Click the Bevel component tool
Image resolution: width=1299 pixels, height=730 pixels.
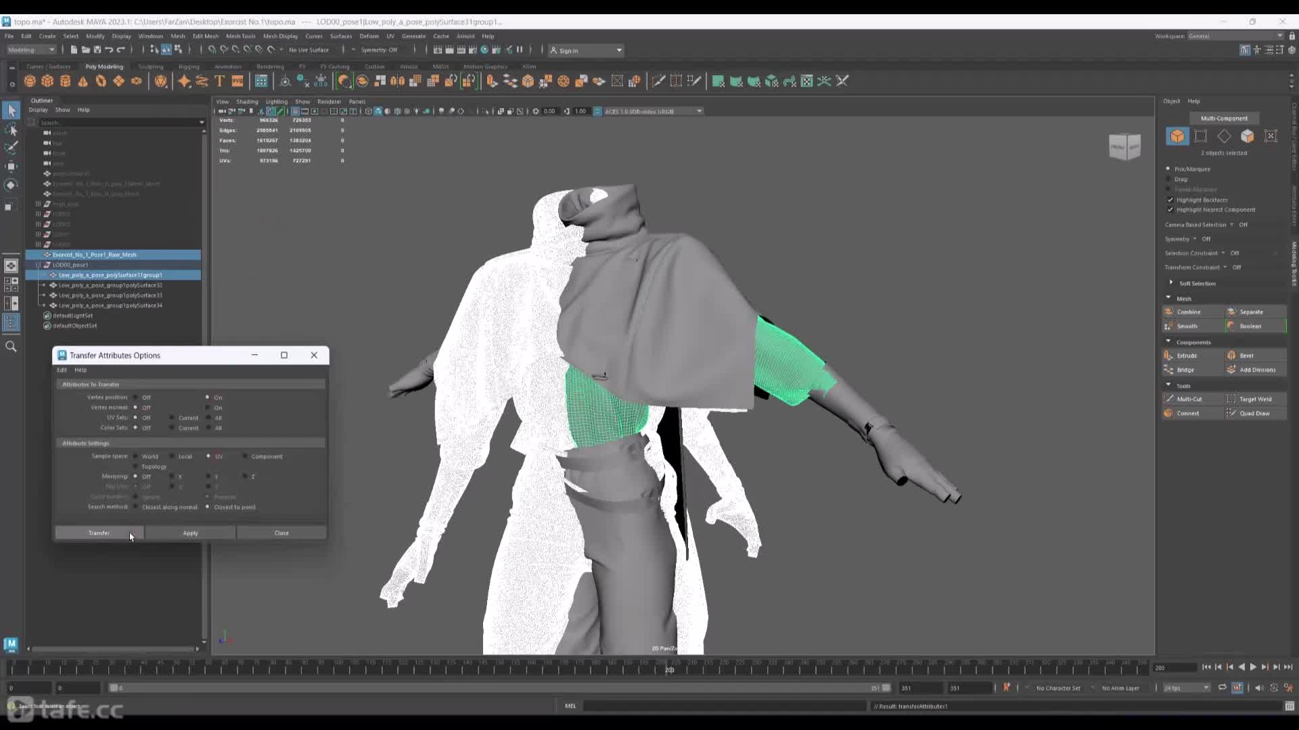[x=1256, y=356]
